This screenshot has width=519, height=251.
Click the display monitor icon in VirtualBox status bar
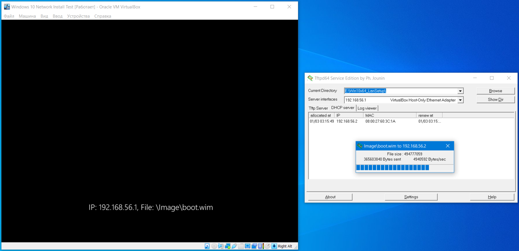[248, 246]
